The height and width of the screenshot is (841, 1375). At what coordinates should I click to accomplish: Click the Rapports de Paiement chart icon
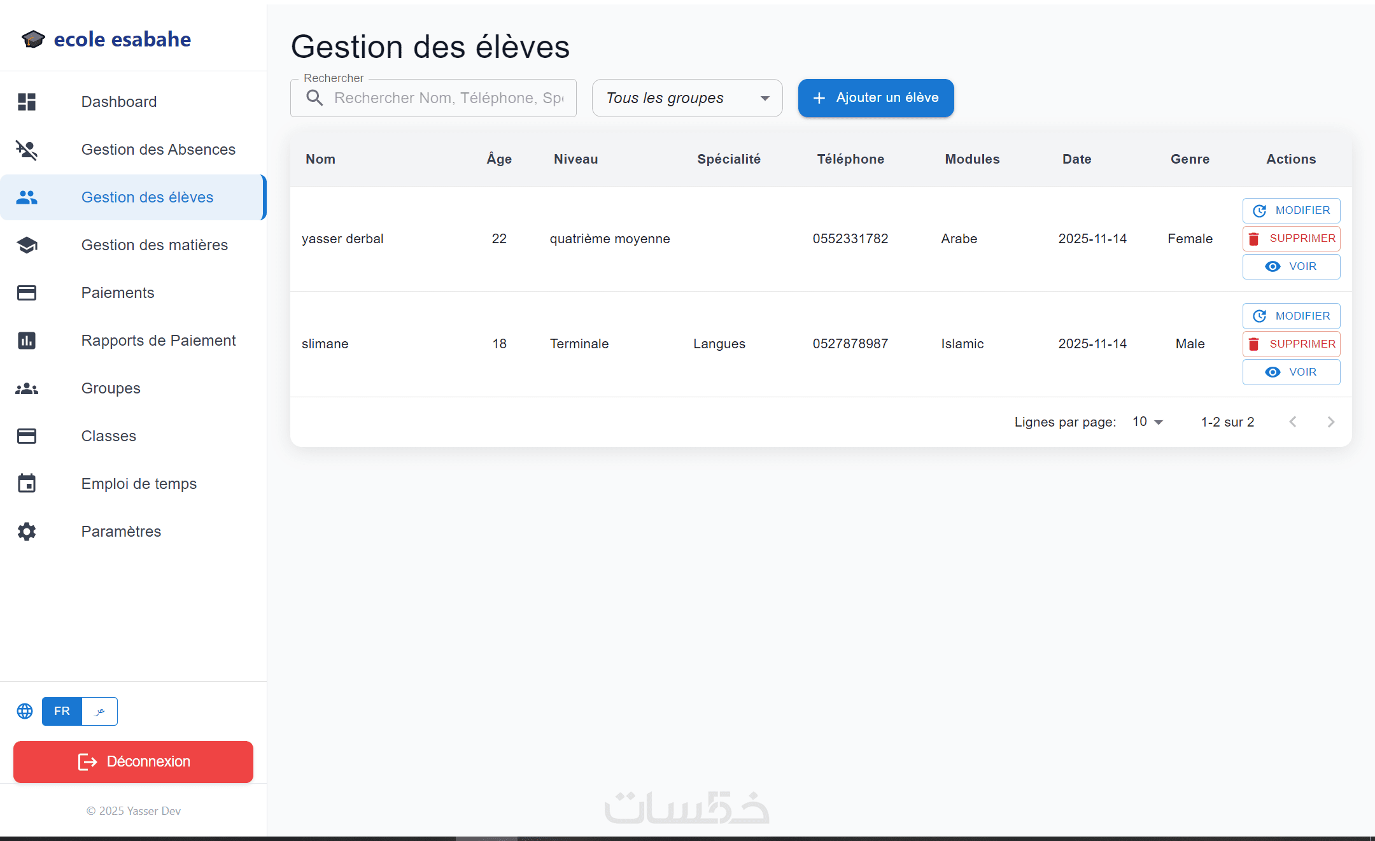coord(27,341)
